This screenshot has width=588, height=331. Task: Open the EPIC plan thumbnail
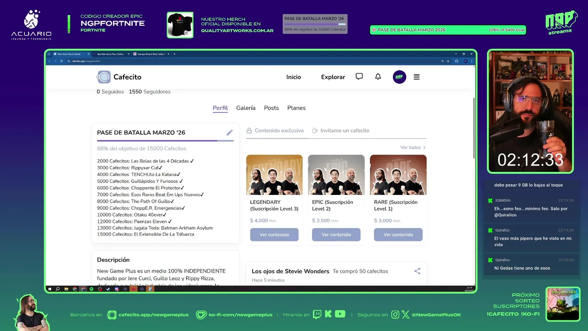(x=336, y=175)
